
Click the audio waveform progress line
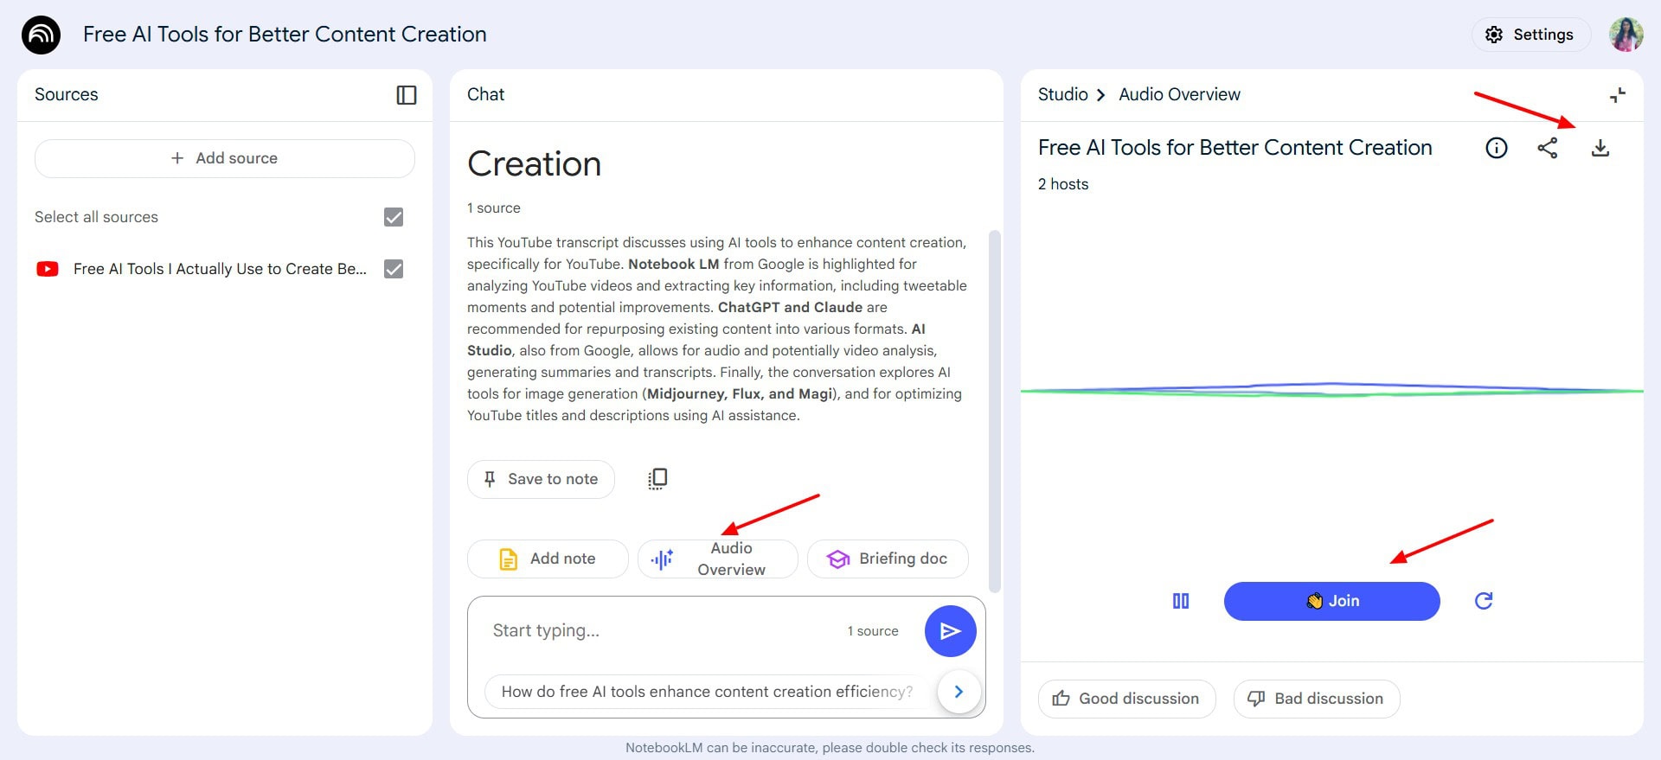1331,390
